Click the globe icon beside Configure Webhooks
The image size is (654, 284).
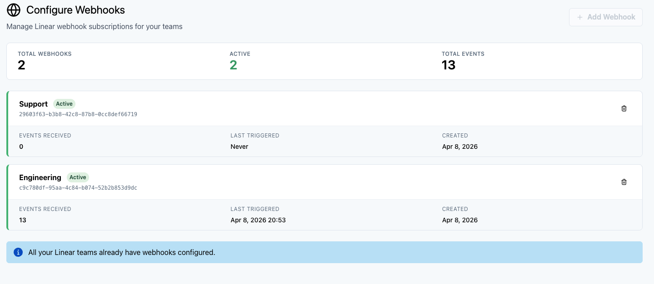tap(14, 10)
